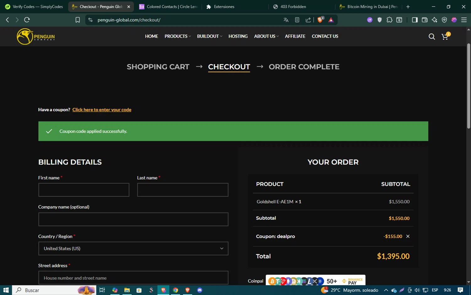Close the Checkout - Penguin Global tab
Screen dimensions: 471x295
pyautogui.click(x=128, y=7)
